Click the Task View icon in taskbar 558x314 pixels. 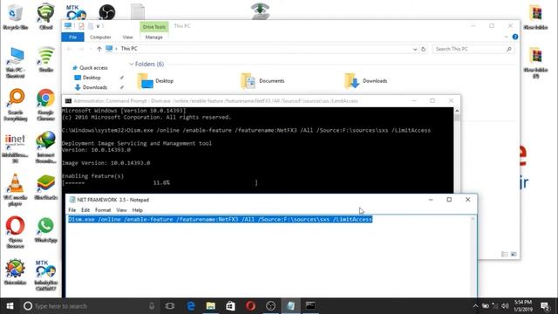(x=170, y=306)
